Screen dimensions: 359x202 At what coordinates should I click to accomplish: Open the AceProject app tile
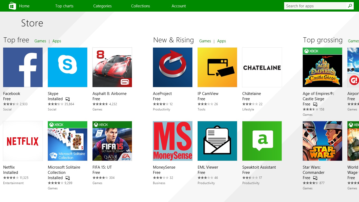point(173,67)
